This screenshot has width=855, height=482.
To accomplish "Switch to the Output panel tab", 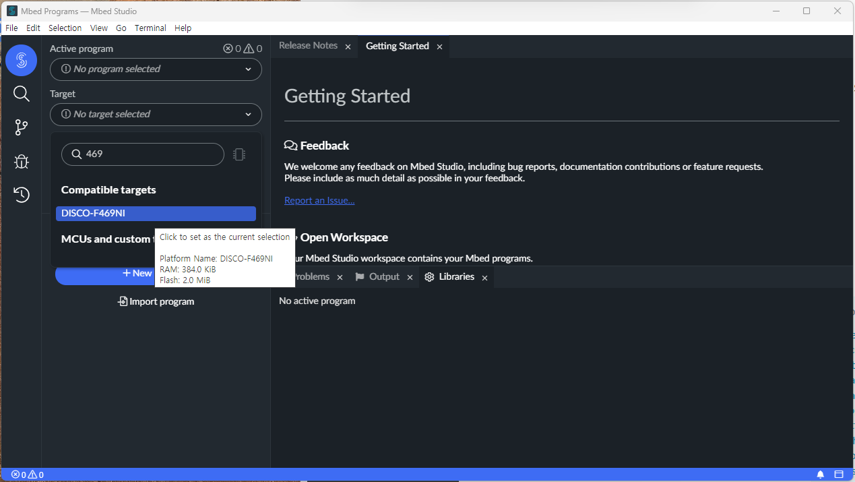I will click(384, 277).
